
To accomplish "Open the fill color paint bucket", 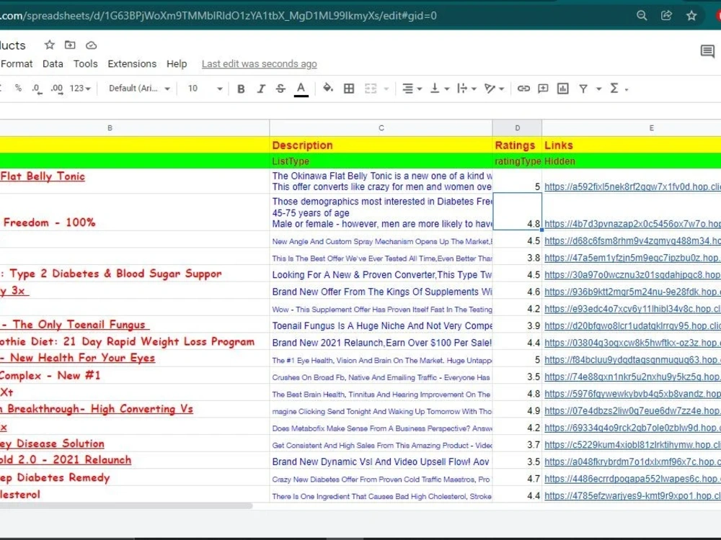I will coord(328,88).
